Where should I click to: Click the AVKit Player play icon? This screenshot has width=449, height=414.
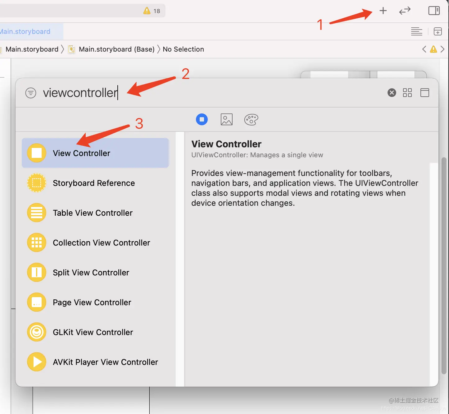37,362
